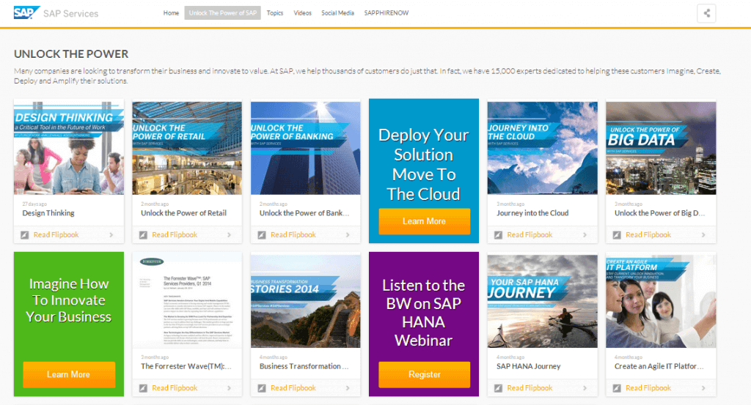Expand arrow on Create an Agile IT Platform card
This screenshot has width=751, height=405.
pos(703,388)
